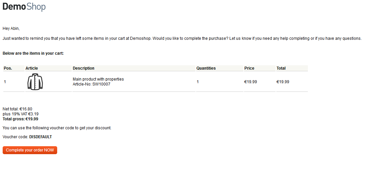Image resolution: width=376 pixels, height=180 pixels.
Task: Click the Net total: €16.80 line
Action: click(x=17, y=109)
